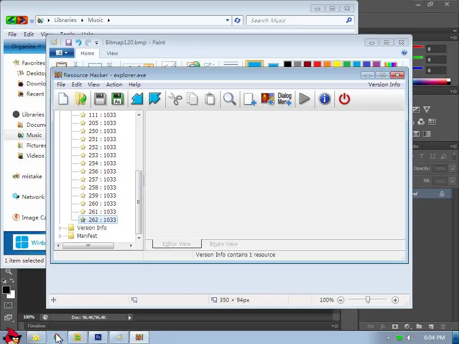459x344 pixels.
Task: Click the volume speaker tray icon
Action: click(x=410, y=338)
